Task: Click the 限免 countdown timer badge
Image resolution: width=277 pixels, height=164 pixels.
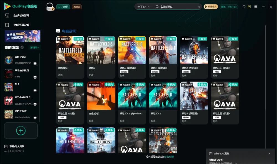Action: [x=229, y=7]
